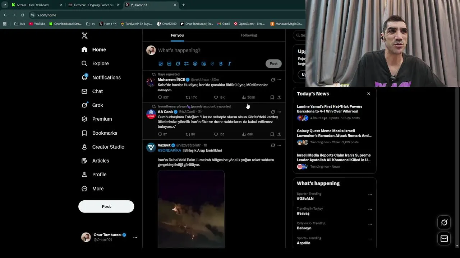The width and height of the screenshot is (460, 258).
Task: Open the floating messages button
Action: point(444,239)
